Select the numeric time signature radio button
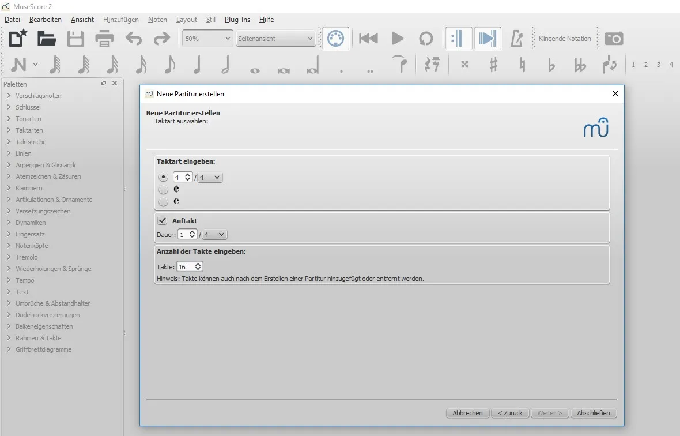 pyautogui.click(x=163, y=177)
